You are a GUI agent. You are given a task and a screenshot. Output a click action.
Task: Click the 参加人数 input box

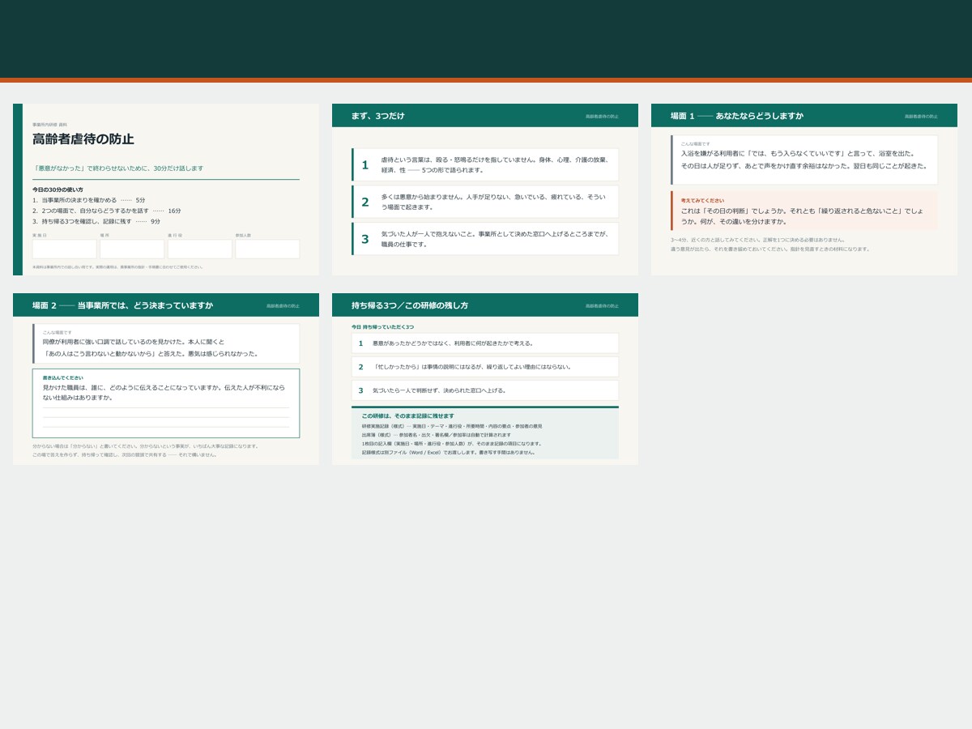click(267, 249)
